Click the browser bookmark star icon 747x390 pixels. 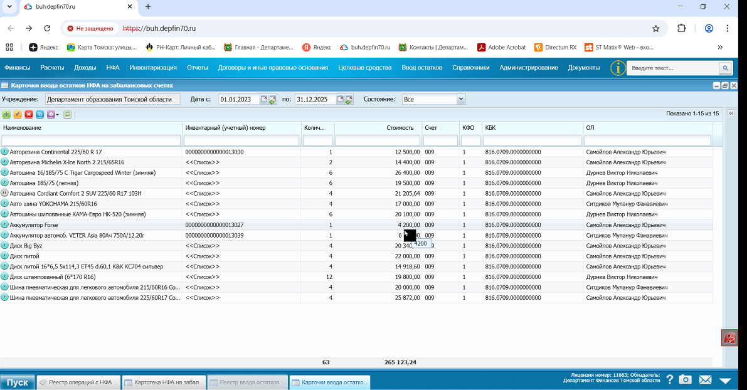(656, 29)
